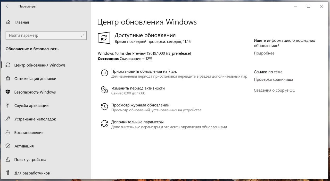The width and height of the screenshot is (330, 181).
Task: Click the sync arrows icon beside Центр обновления Windows
Action: [x=8, y=65]
